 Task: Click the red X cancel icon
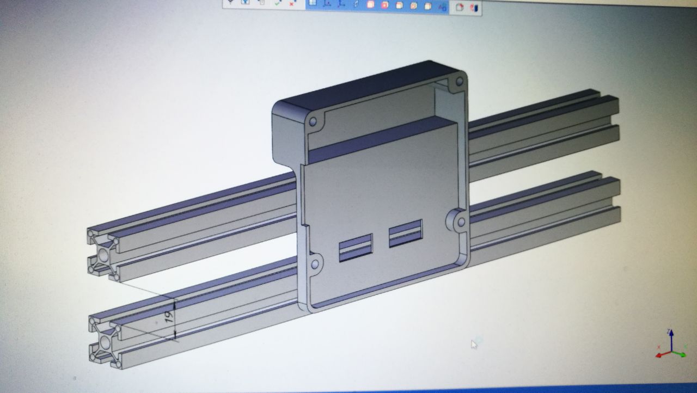[292, 3]
